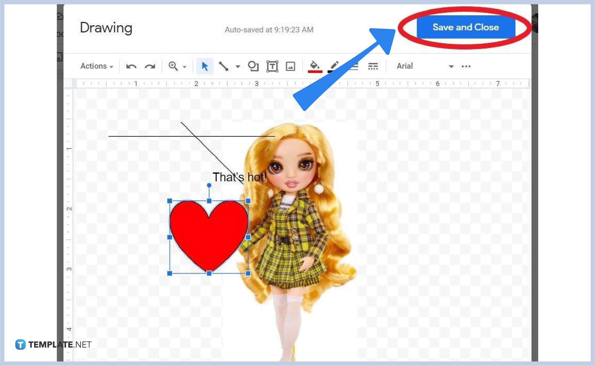Click the Save and Close button
The height and width of the screenshot is (366, 595).
pyautogui.click(x=466, y=27)
